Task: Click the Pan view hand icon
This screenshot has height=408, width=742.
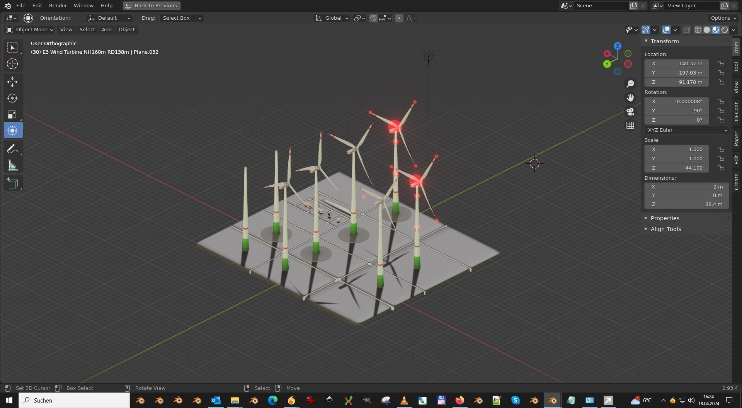Action: click(630, 98)
